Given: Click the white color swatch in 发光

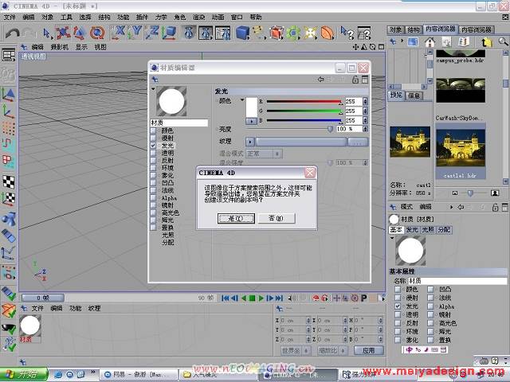Looking at the screenshot, I should click(x=252, y=107).
